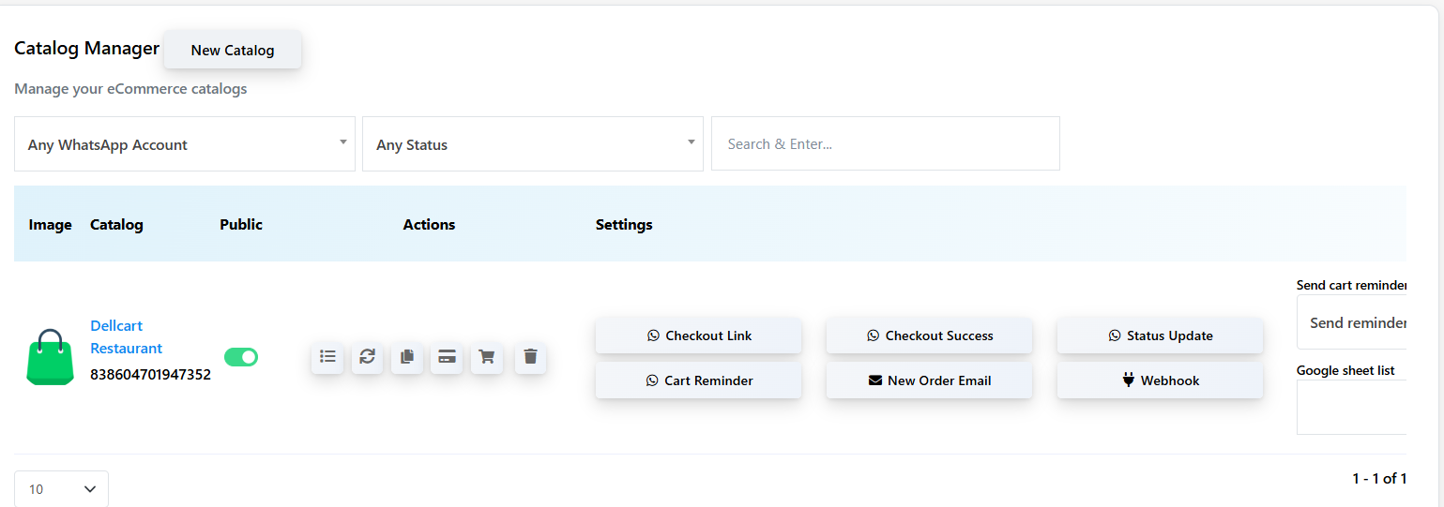The height and width of the screenshot is (507, 1444).
Task: Click the green shopping bag catalog image
Action: point(50,357)
